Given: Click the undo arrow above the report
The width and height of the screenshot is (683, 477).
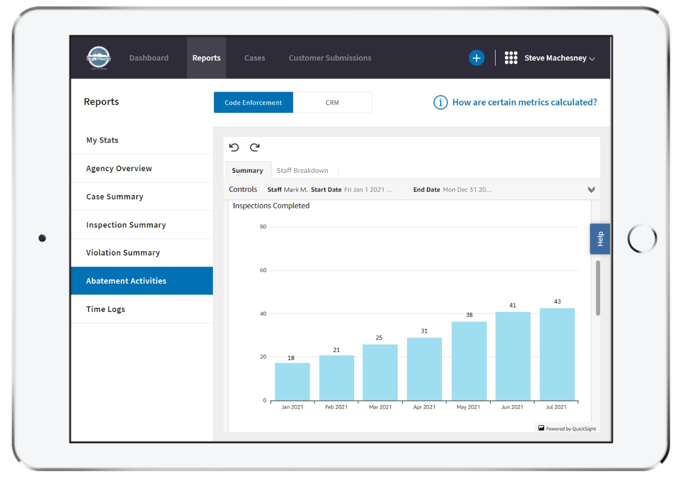Looking at the screenshot, I should point(235,147).
